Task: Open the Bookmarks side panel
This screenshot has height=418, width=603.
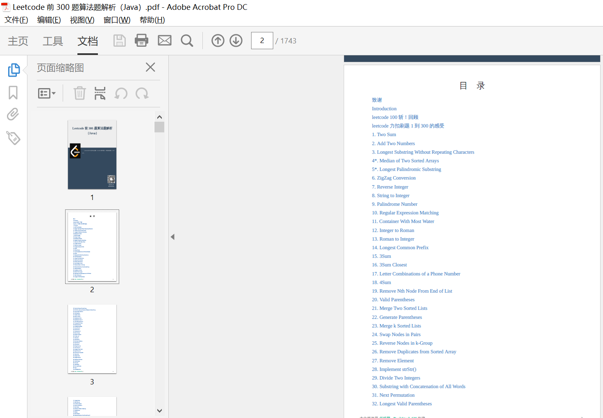Action: tap(13, 93)
